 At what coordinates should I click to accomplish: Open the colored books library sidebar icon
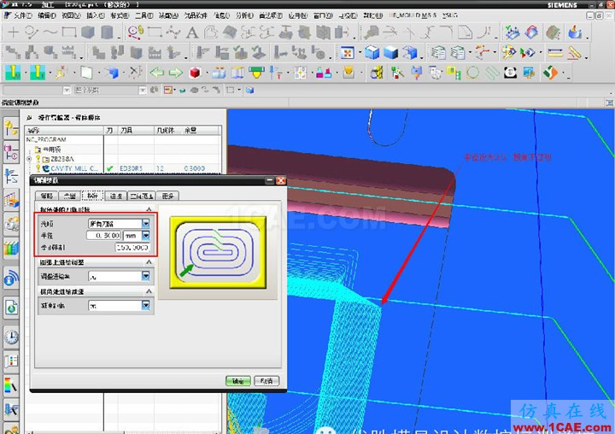12,248
